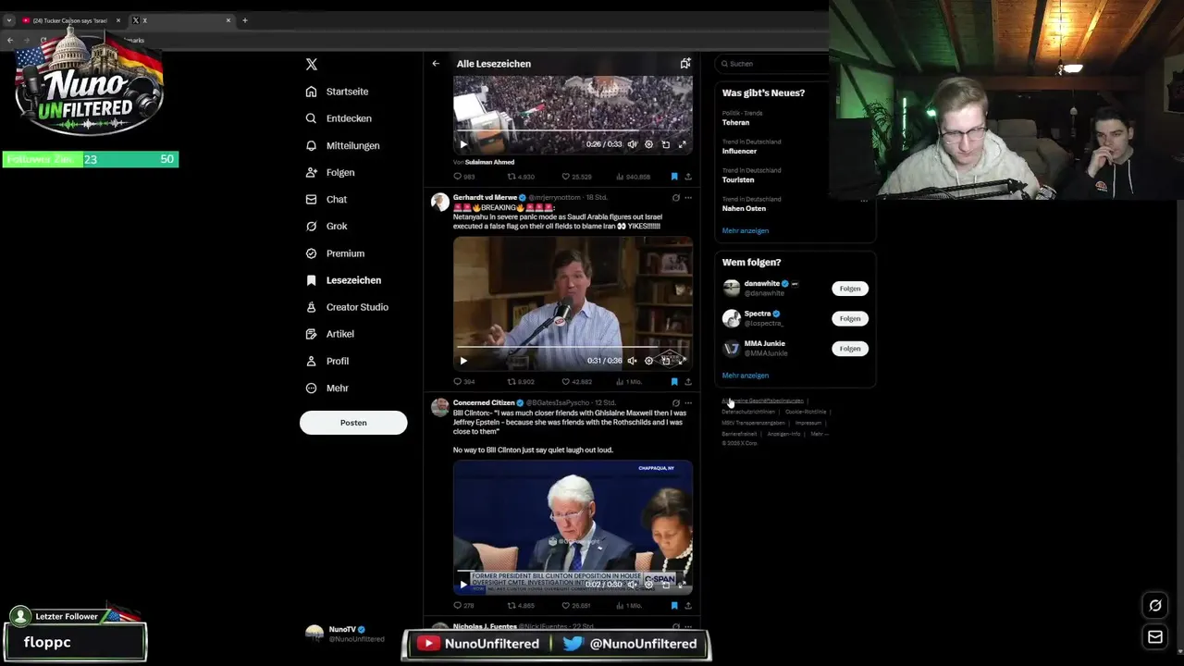Follow MMA Junkie
The image size is (1184, 666).
pyautogui.click(x=850, y=349)
